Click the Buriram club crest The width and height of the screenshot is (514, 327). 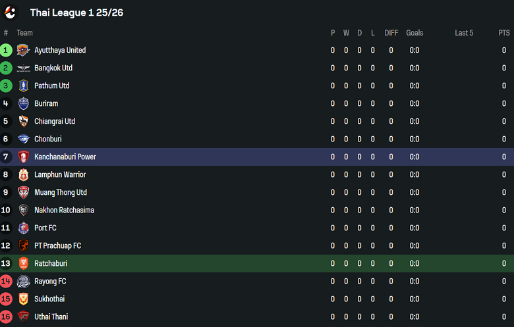tap(24, 103)
